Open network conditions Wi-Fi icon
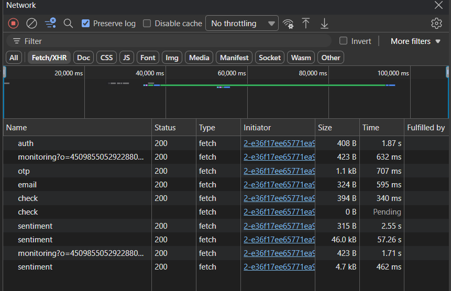The width and height of the screenshot is (451, 291). [288, 23]
